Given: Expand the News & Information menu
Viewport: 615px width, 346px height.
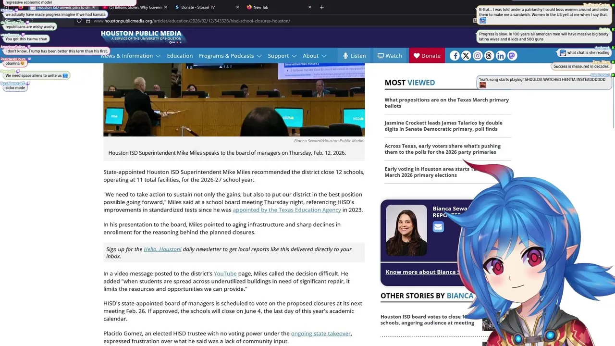Looking at the screenshot, I should click(x=130, y=56).
